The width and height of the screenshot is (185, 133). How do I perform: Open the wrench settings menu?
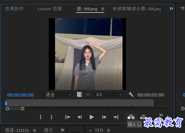[x=131, y=94]
